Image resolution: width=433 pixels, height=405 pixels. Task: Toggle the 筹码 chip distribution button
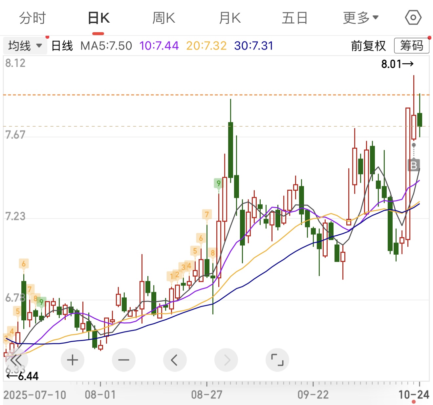pyautogui.click(x=411, y=46)
